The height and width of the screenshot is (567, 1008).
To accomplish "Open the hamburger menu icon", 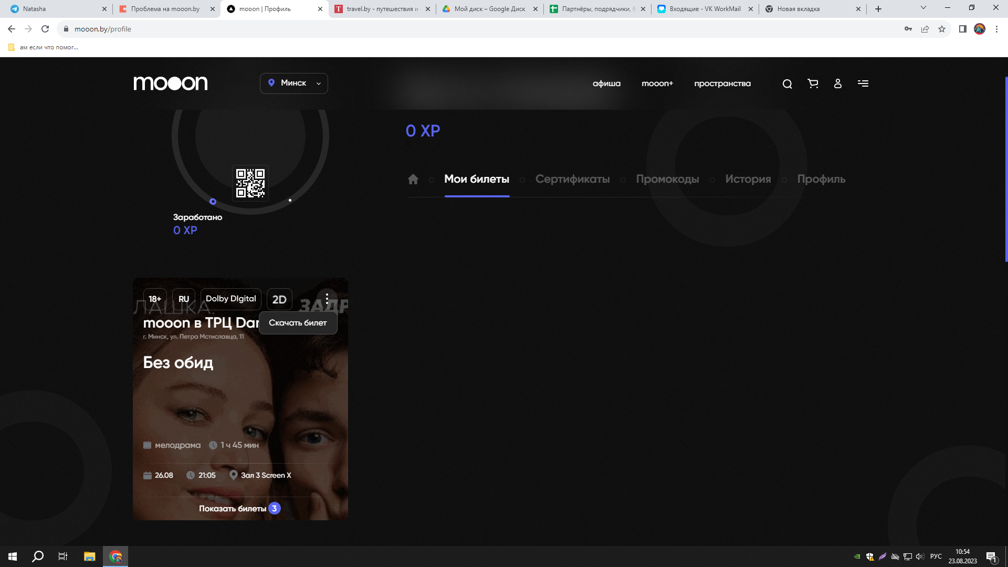I will click(863, 83).
